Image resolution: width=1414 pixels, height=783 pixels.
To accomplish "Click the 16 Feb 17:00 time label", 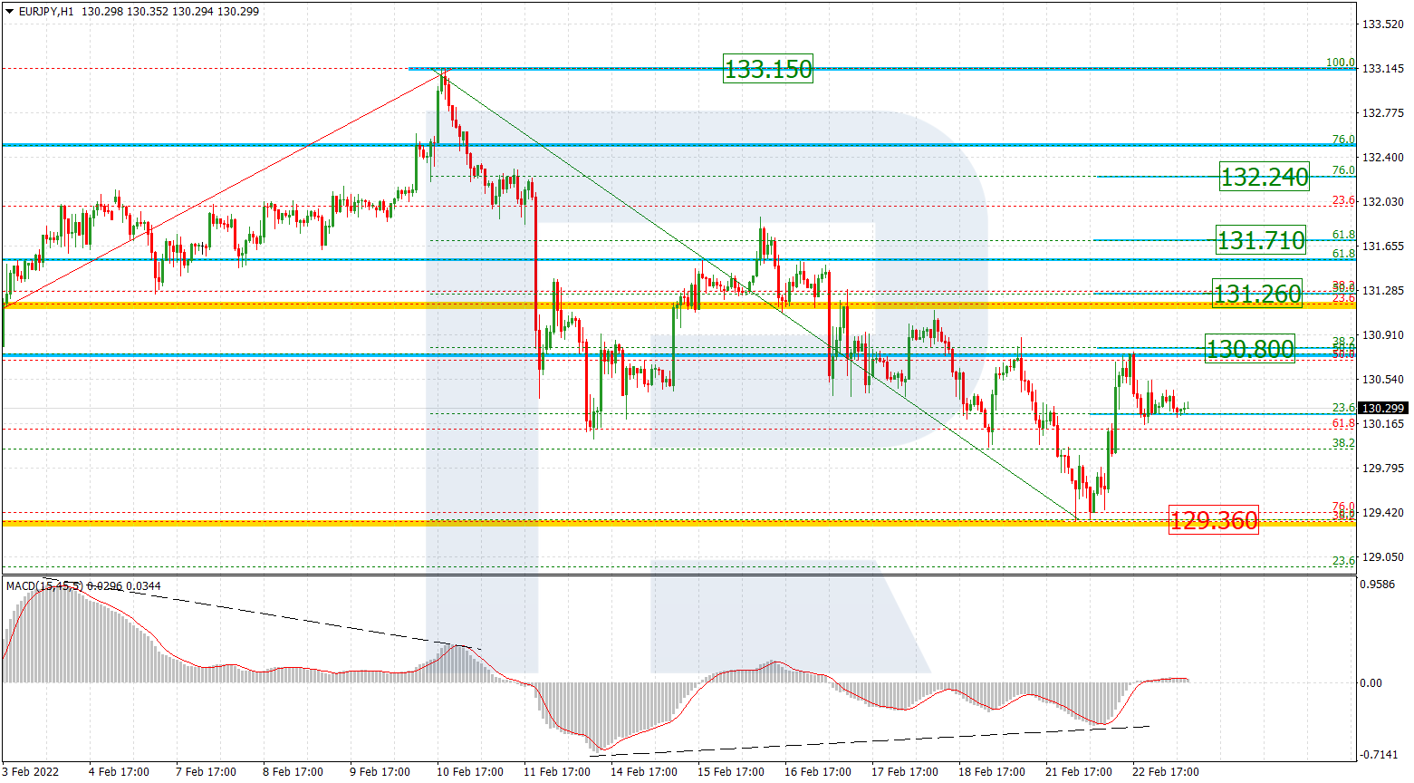I will (818, 772).
